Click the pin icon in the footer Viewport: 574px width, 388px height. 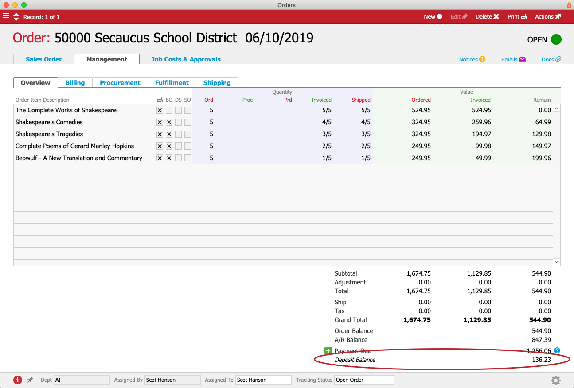coord(30,380)
